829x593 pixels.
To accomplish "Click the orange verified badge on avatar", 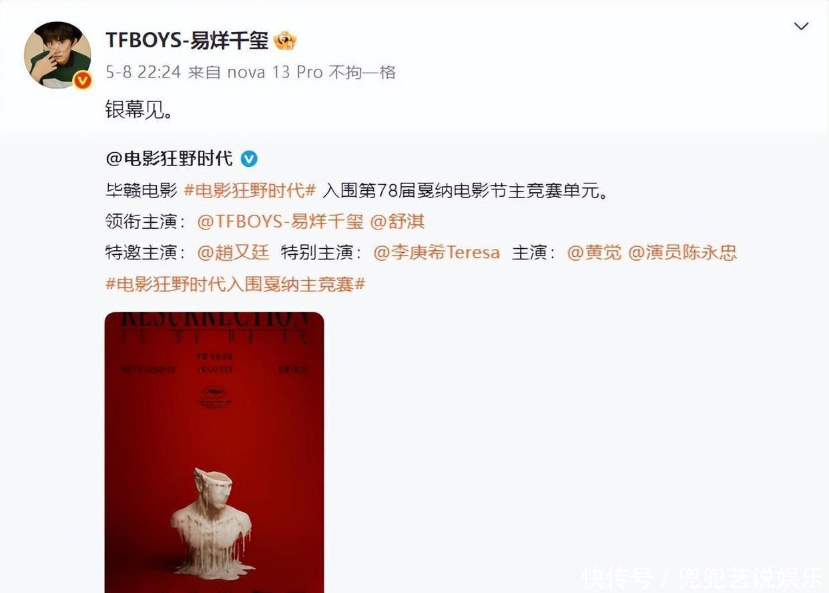I will 82,81.
